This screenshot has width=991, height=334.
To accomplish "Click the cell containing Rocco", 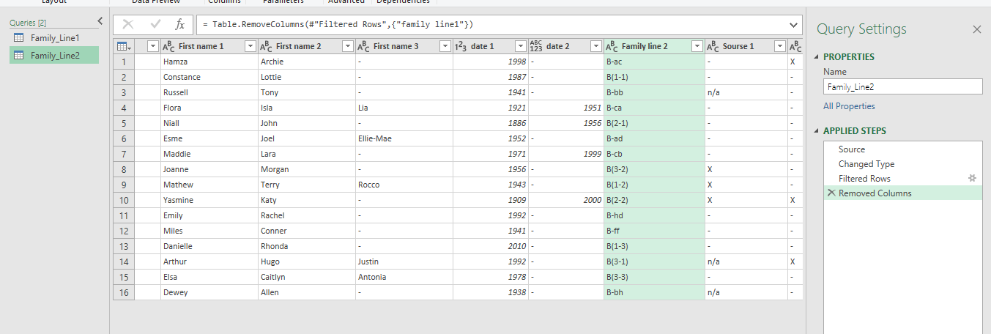I will pyautogui.click(x=404, y=185).
